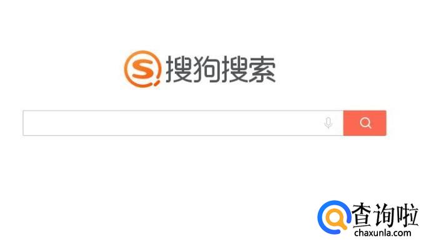Start voice input with the mic icon

pos(328,123)
